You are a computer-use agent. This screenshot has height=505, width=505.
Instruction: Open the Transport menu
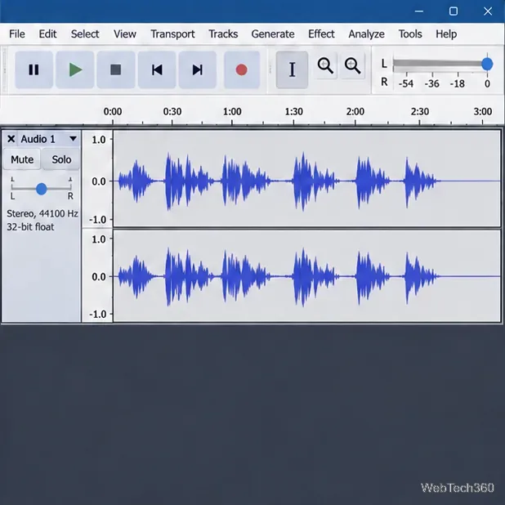[172, 34]
